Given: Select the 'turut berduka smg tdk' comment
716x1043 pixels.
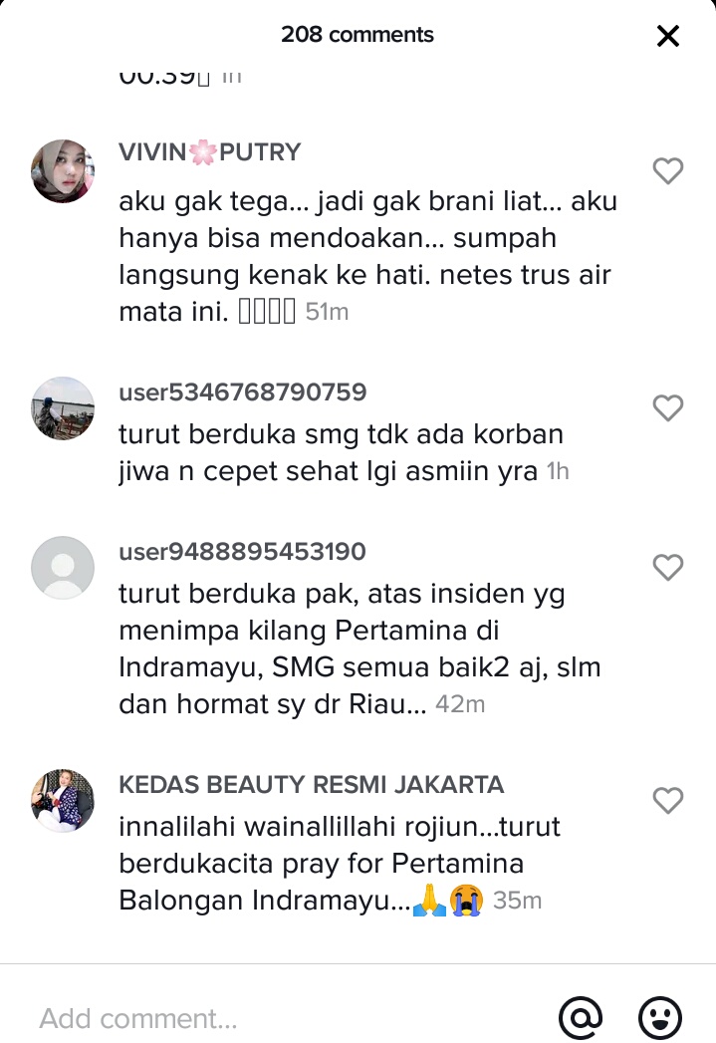Looking at the screenshot, I should coord(344,452).
